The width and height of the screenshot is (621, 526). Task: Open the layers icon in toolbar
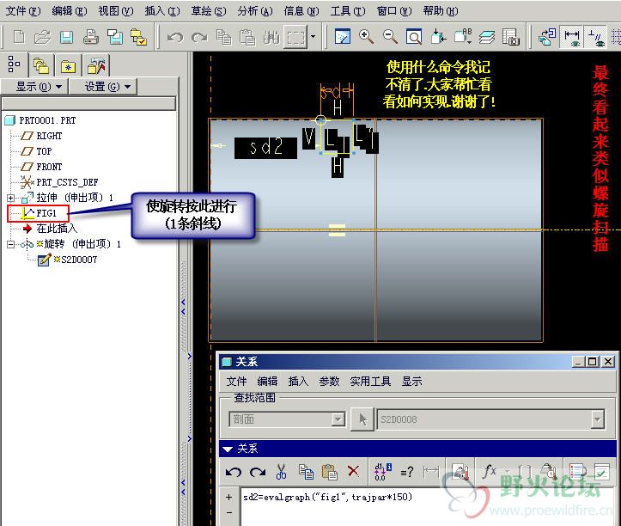coord(487,37)
